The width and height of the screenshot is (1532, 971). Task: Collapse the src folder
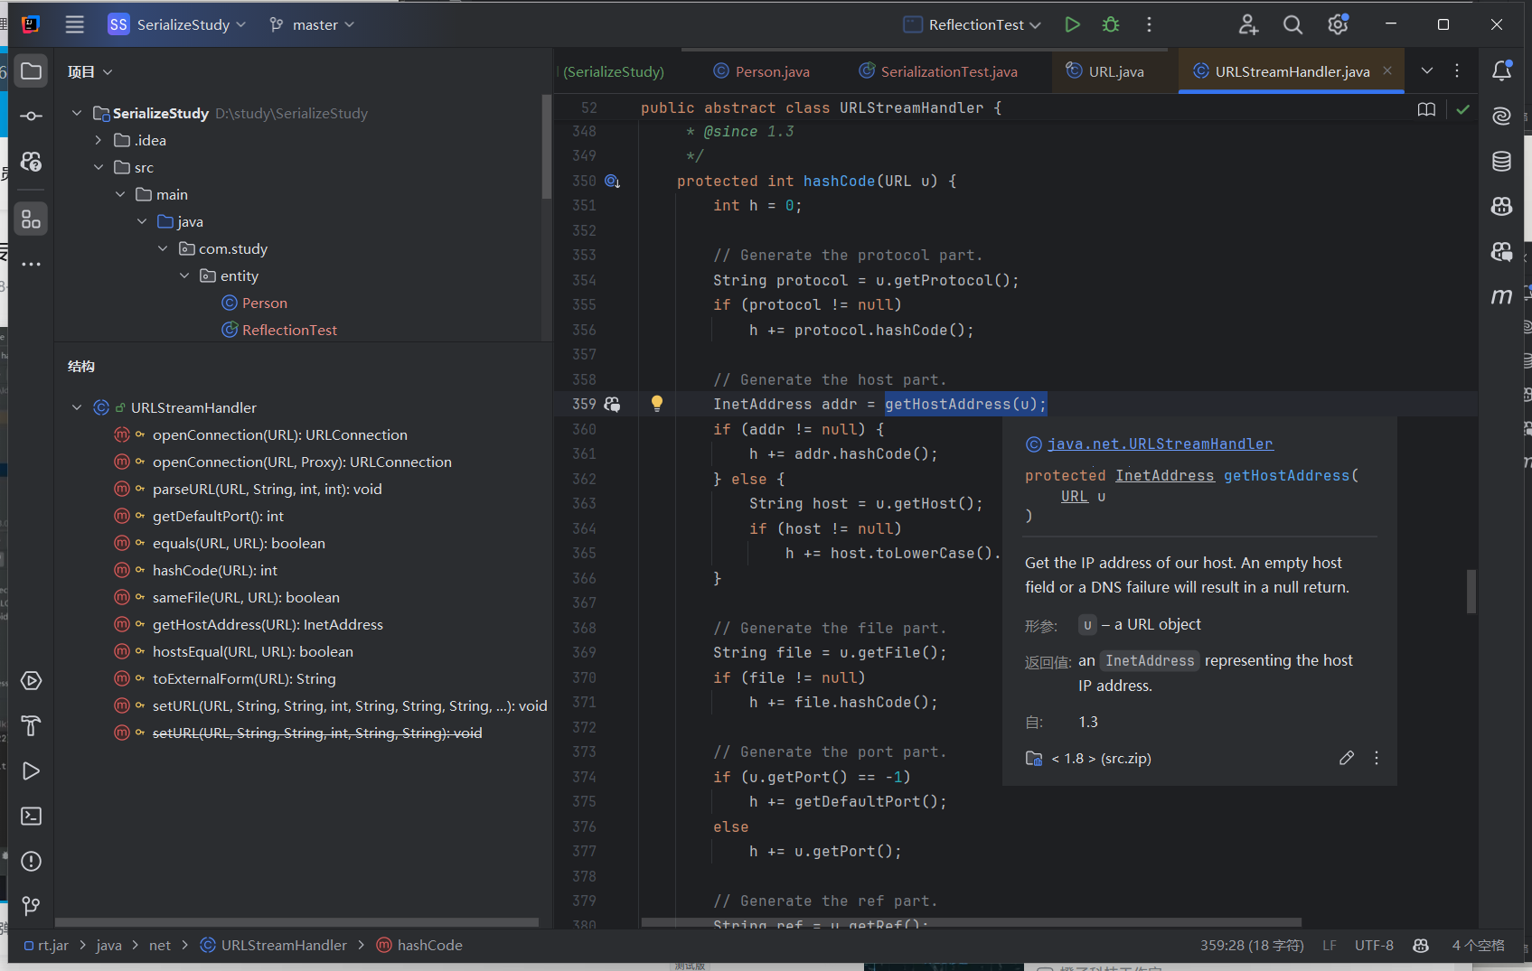click(99, 167)
